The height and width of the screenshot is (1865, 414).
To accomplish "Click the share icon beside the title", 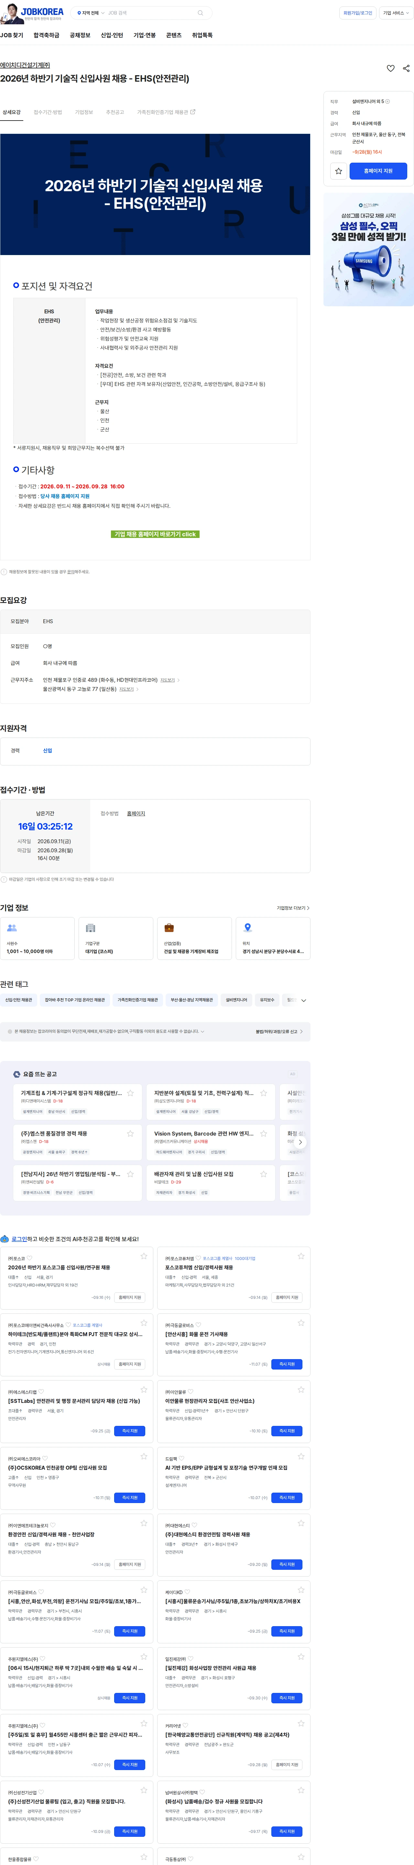I will pyautogui.click(x=406, y=68).
